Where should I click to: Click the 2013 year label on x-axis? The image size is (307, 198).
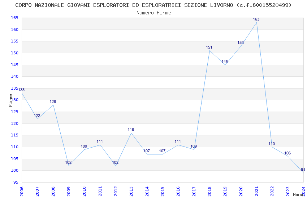tap(131, 192)
